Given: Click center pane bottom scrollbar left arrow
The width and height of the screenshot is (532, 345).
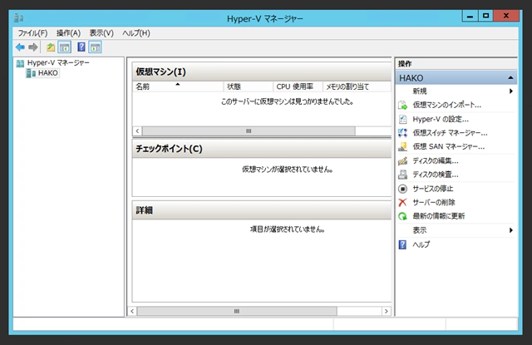Looking at the screenshot, I should tap(132, 311).
